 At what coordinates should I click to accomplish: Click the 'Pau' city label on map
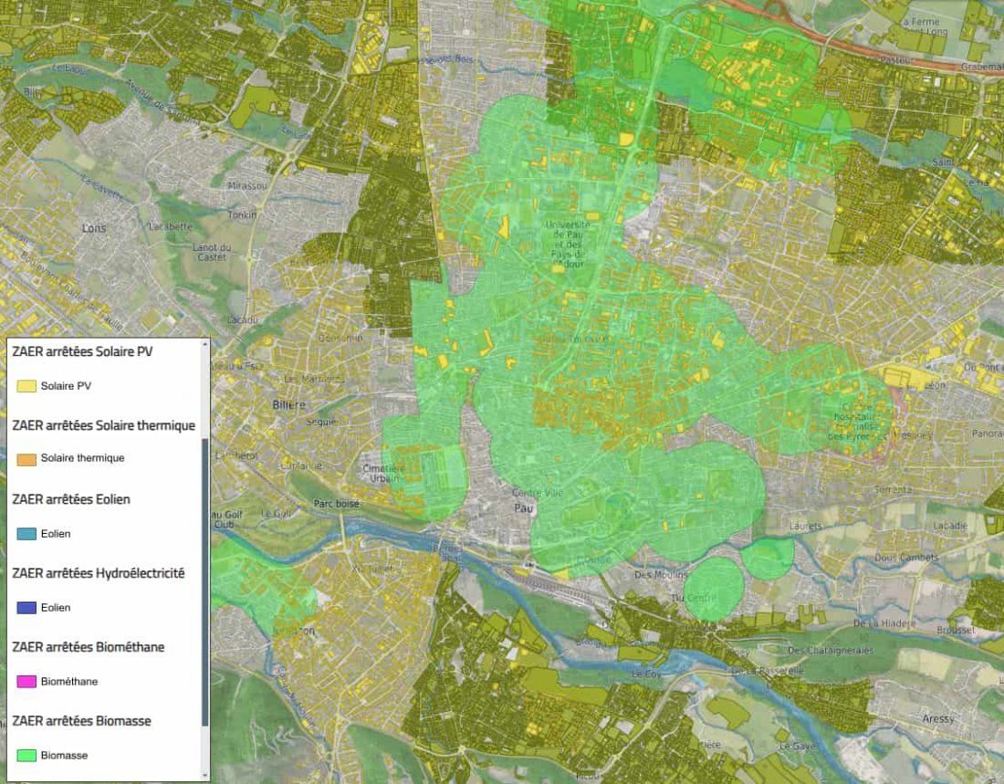coord(523,507)
